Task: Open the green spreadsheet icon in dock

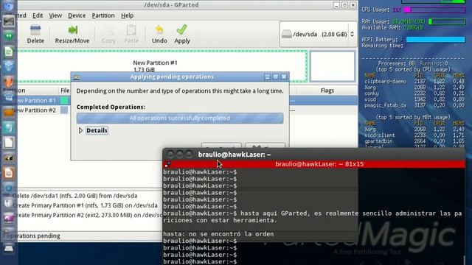Action: [x=9, y=52]
